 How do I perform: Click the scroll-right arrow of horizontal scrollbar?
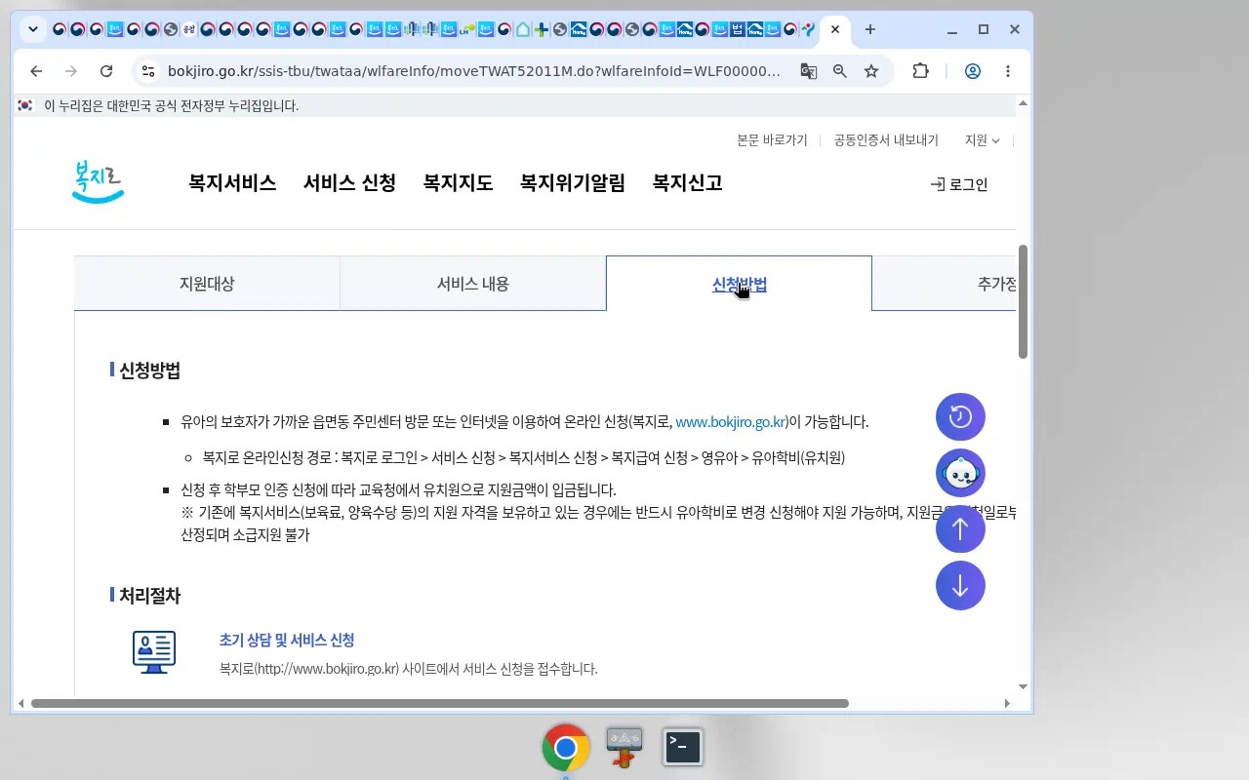(1007, 703)
